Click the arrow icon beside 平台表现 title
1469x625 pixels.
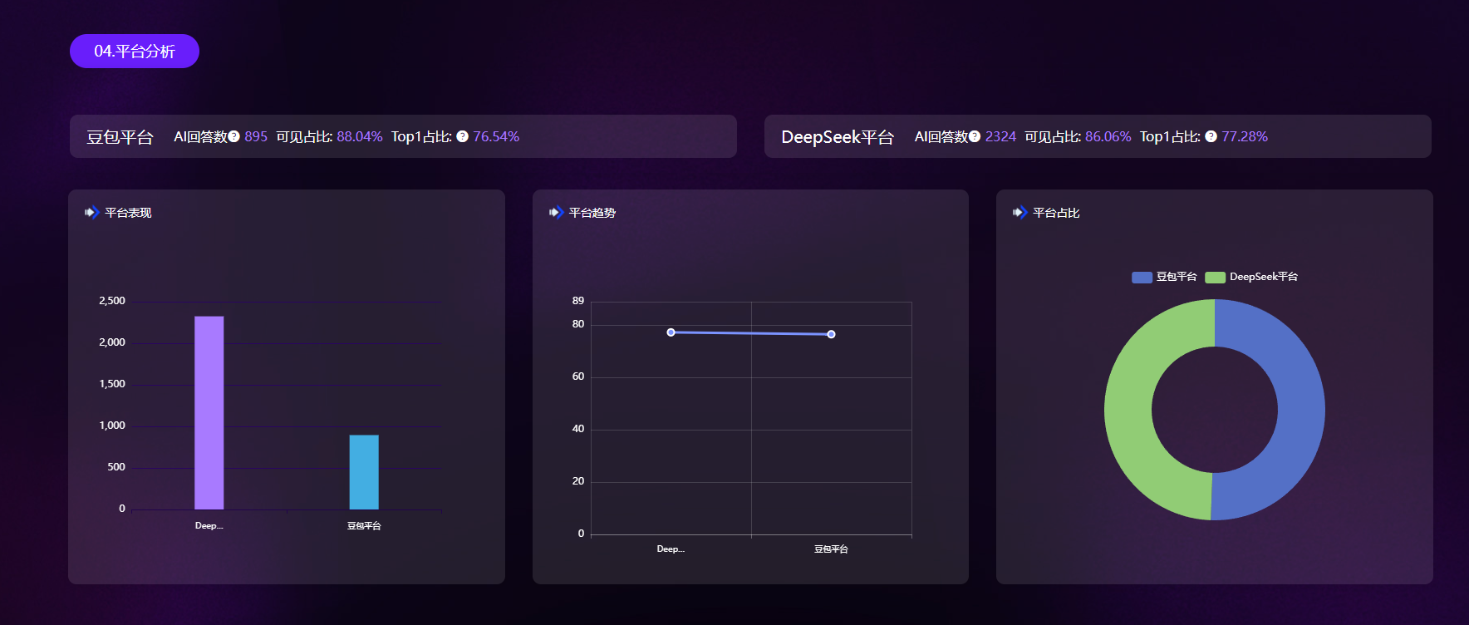click(x=91, y=213)
